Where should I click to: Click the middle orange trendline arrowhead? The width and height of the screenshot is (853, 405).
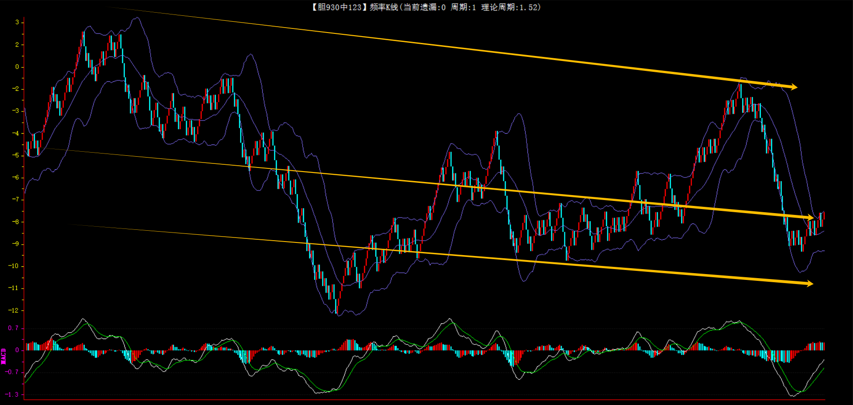810,218
